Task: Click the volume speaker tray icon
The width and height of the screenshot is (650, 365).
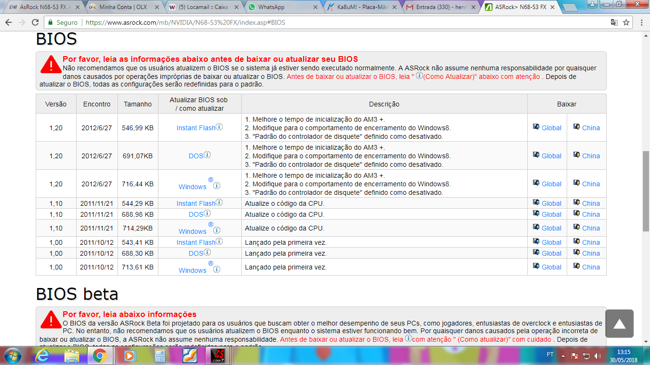Action: [597, 355]
